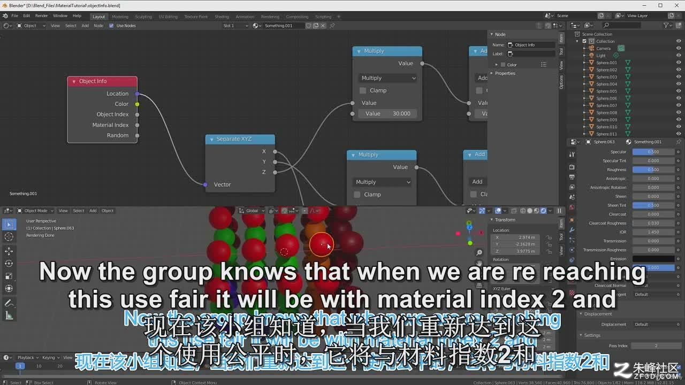Screen dimensions: 685x385
Task: Open the Texture checker properties tab
Action: pyautogui.click(x=572, y=293)
